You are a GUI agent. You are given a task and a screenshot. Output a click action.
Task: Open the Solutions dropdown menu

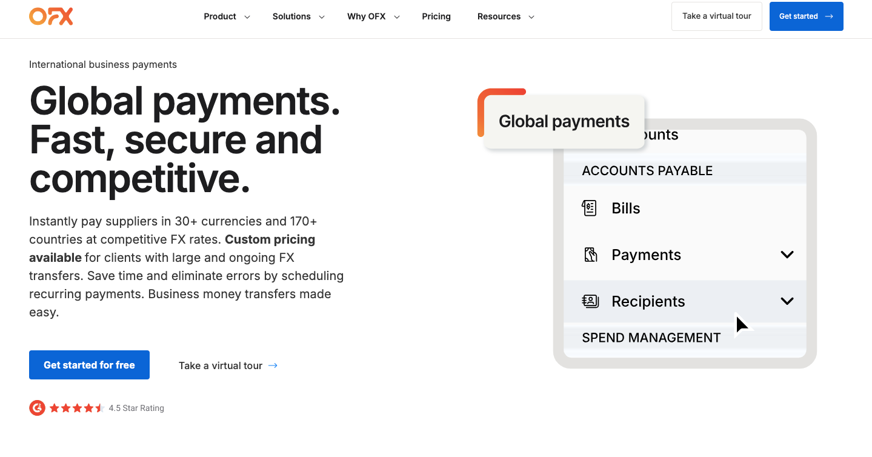(x=299, y=16)
